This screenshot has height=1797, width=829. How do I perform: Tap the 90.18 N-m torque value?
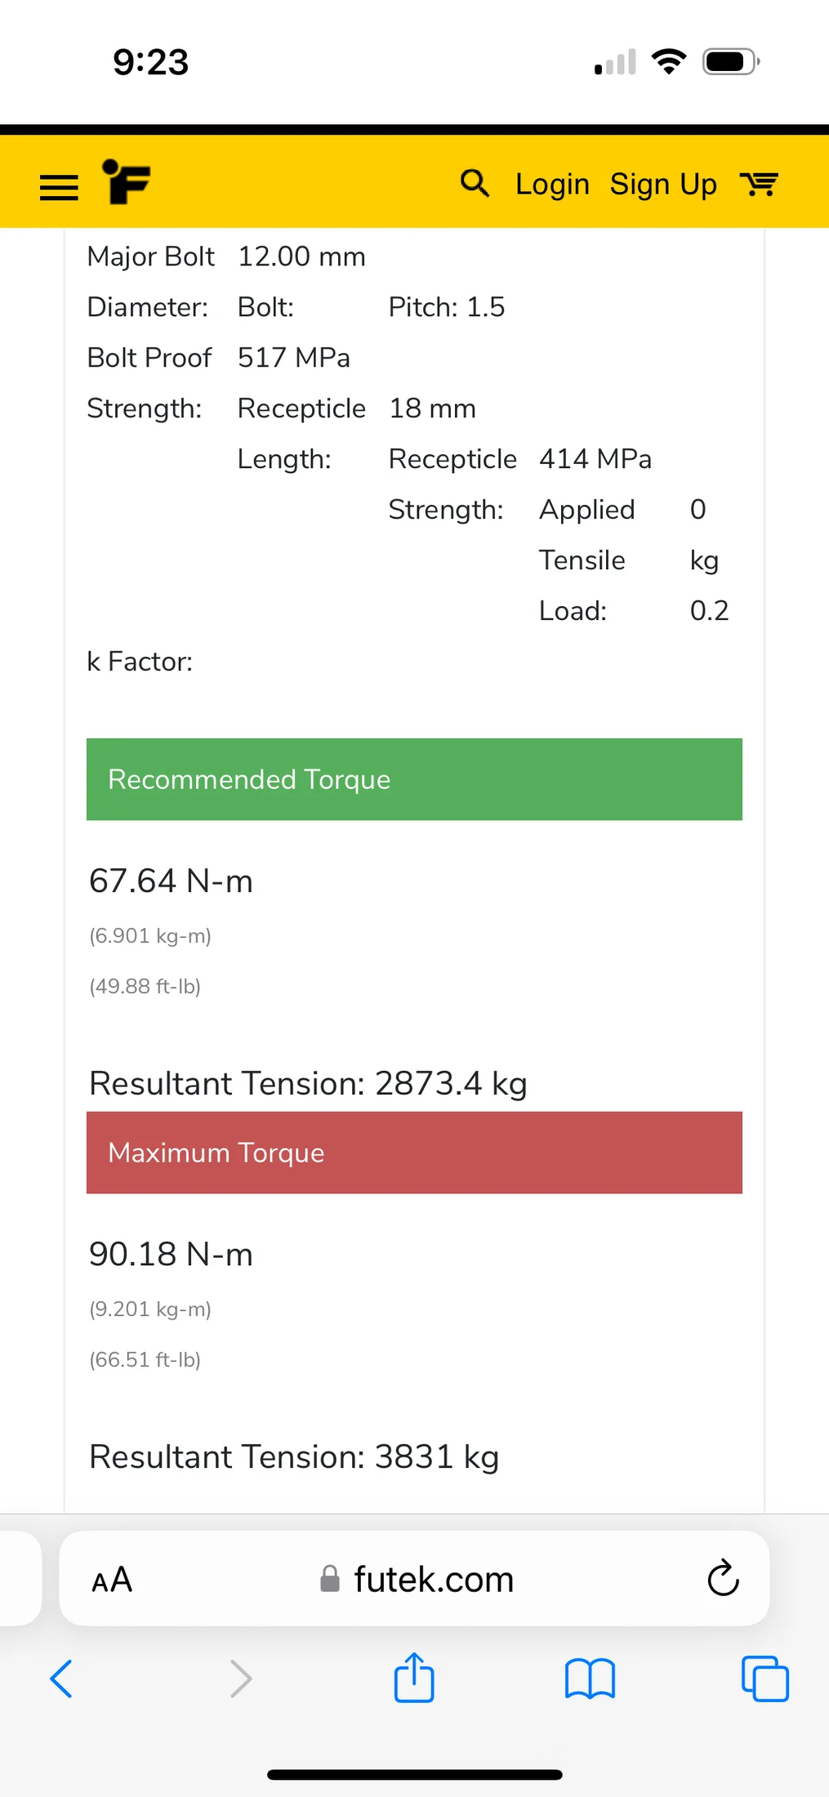tap(171, 1255)
